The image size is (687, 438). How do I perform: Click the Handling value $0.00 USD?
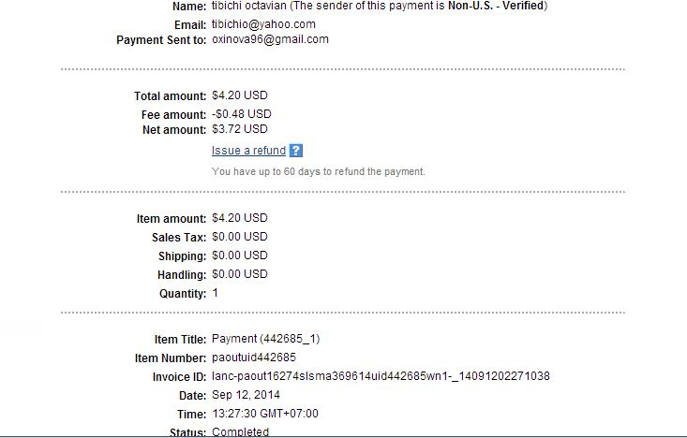pyautogui.click(x=239, y=275)
